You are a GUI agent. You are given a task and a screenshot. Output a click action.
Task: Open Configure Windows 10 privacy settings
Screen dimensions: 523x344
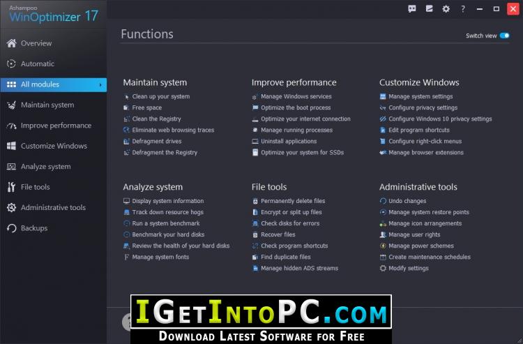coord(439,119)
